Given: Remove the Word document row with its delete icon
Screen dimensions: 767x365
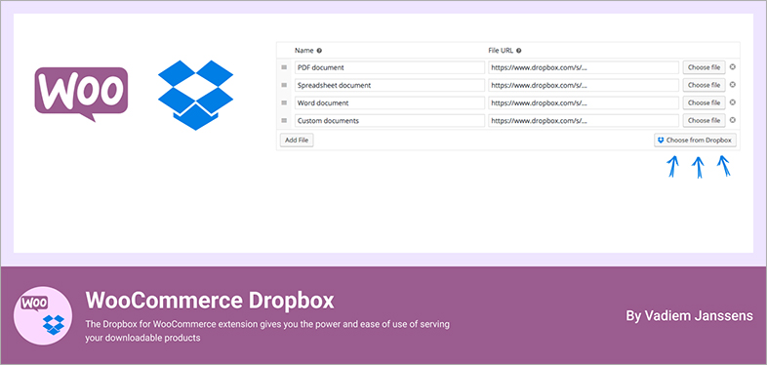Looking at the screenshot, I should [732, 102].
